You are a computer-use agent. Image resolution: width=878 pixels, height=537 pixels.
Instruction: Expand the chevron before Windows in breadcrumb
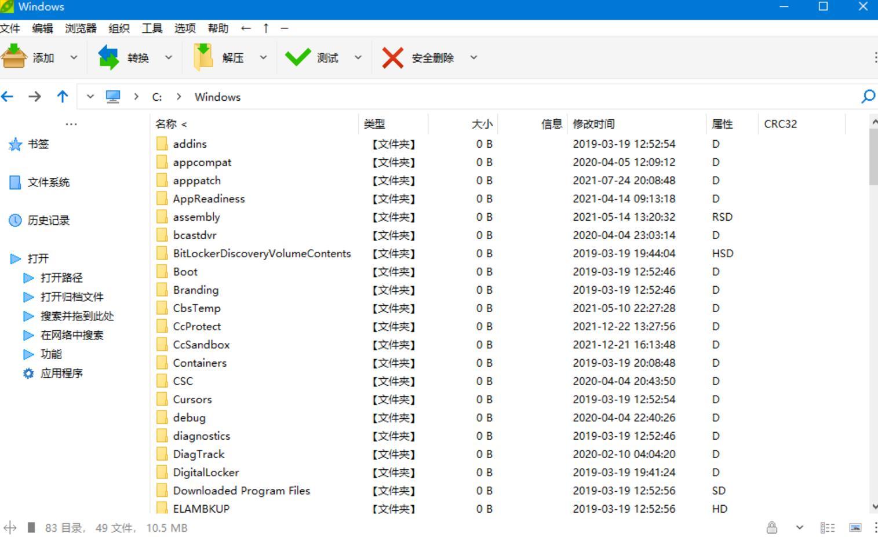[179, 97]
